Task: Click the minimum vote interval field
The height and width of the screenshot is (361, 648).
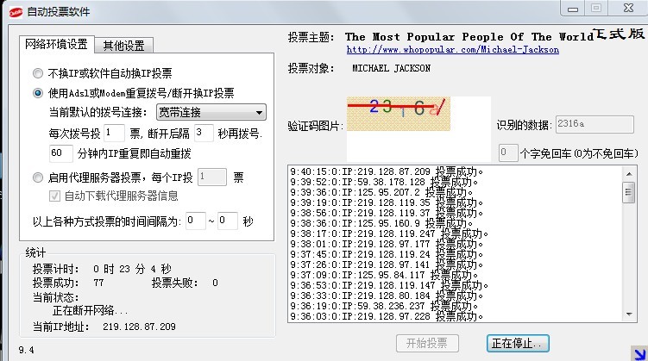Action: (x=195, y=221)
